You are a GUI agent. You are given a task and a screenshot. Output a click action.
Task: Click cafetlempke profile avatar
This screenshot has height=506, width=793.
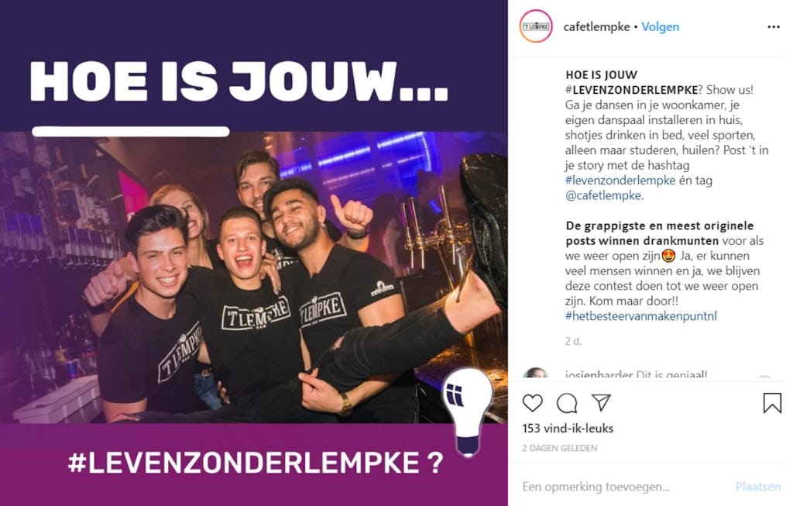click(536, 26)
